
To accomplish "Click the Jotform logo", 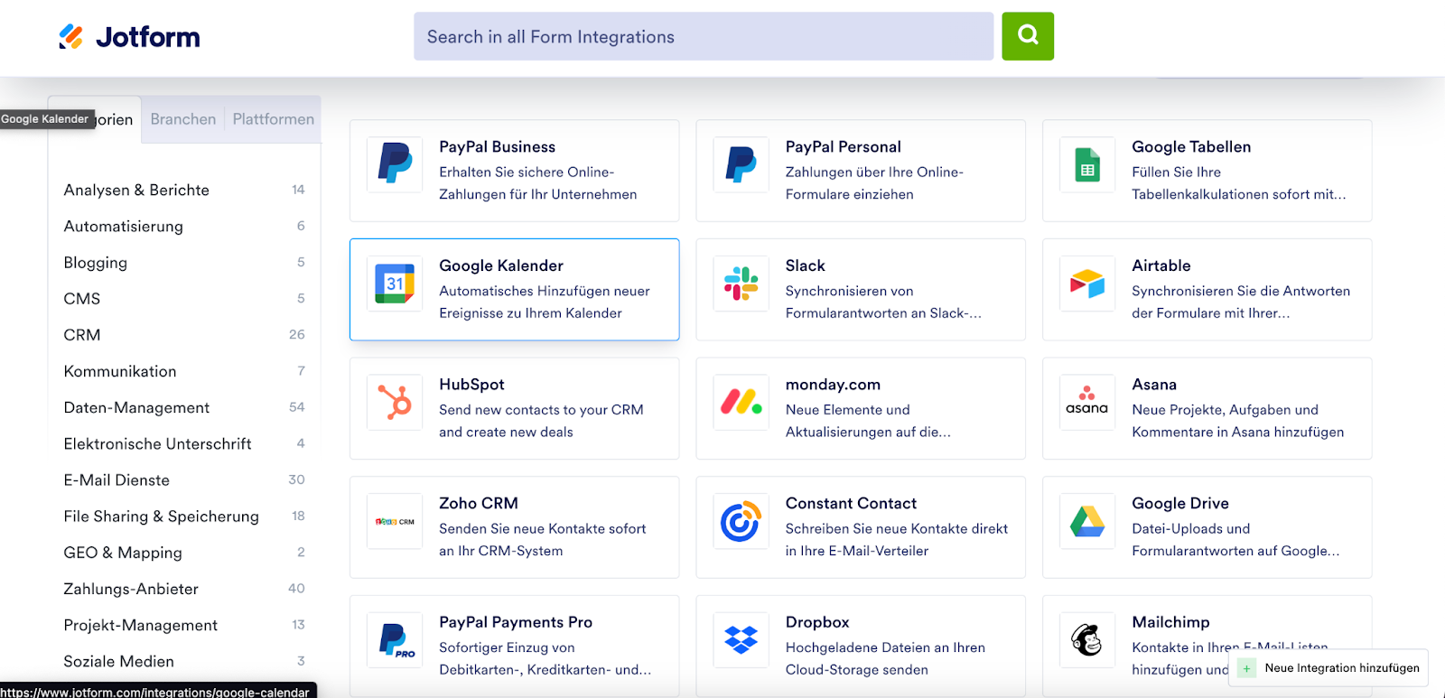I will click(129, 37).
